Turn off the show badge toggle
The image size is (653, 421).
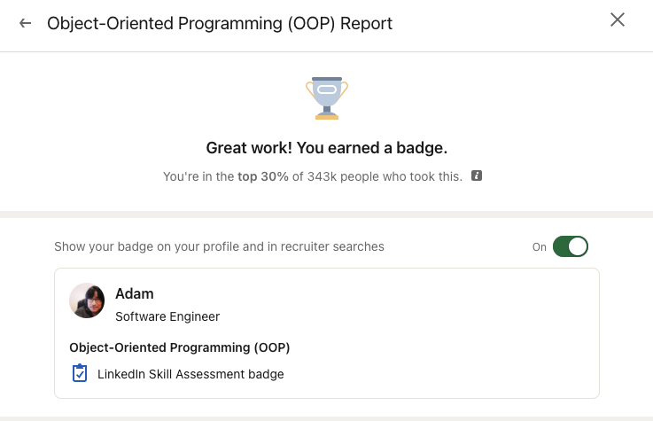570,246
